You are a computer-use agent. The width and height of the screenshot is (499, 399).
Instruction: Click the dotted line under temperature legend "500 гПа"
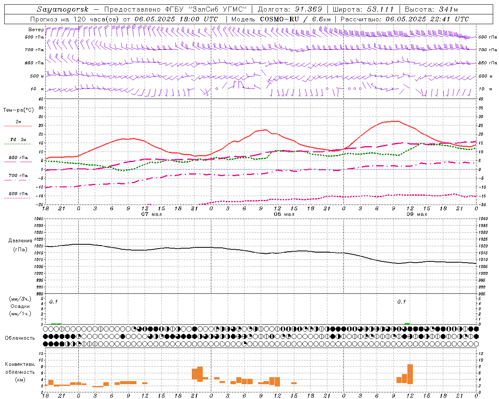click(18, 198)
